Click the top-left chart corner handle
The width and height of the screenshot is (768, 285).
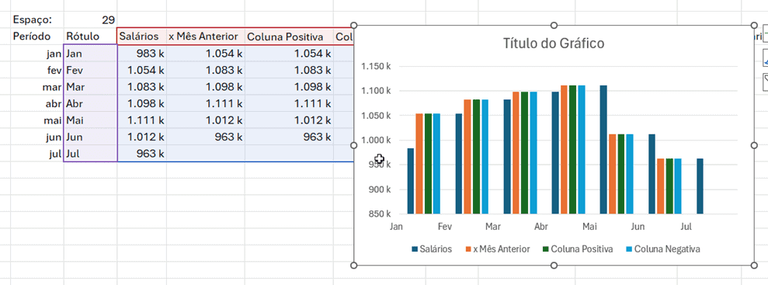point(354,25)
